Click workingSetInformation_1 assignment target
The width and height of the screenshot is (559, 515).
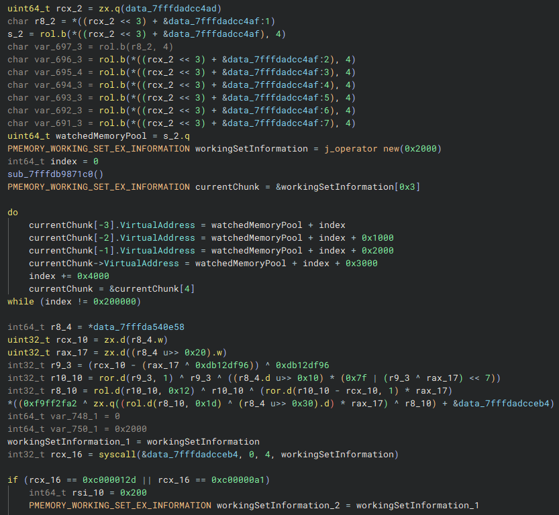(69, 442)
